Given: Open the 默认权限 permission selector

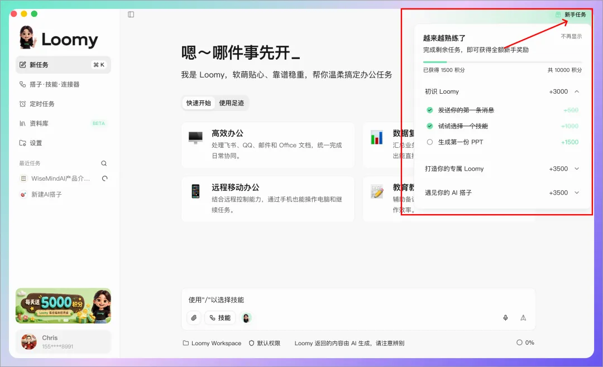Looking at the screenshot, I should coord(265,343).
